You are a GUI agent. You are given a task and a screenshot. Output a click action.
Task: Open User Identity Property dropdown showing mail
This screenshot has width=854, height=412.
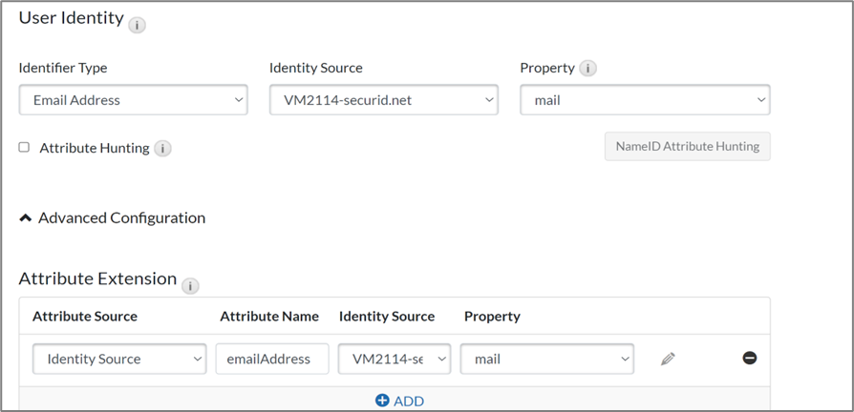(x=645, y=100)
